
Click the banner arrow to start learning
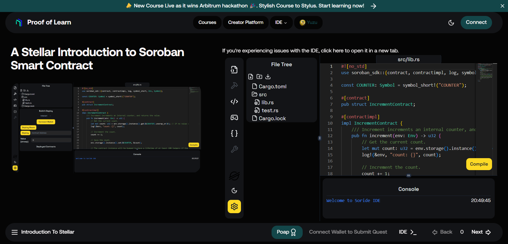pos(373,6)
